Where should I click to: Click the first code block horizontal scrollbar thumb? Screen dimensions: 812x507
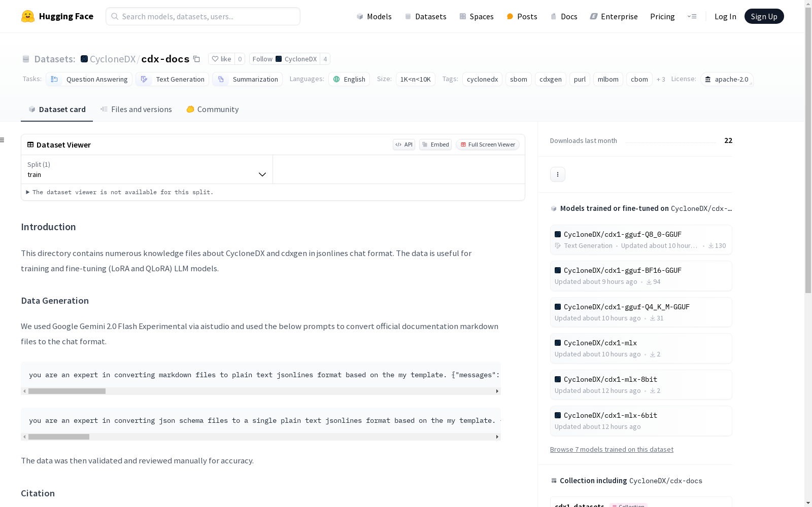click(67, 391)
